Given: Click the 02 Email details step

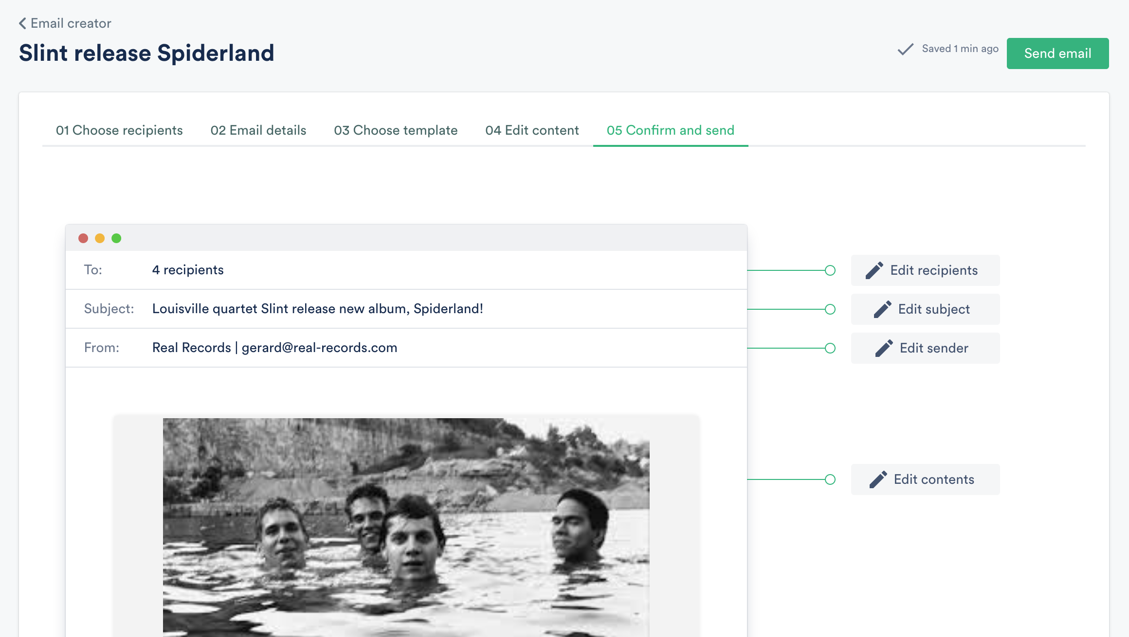Looking at the screenshot, I should coord(258,130).
